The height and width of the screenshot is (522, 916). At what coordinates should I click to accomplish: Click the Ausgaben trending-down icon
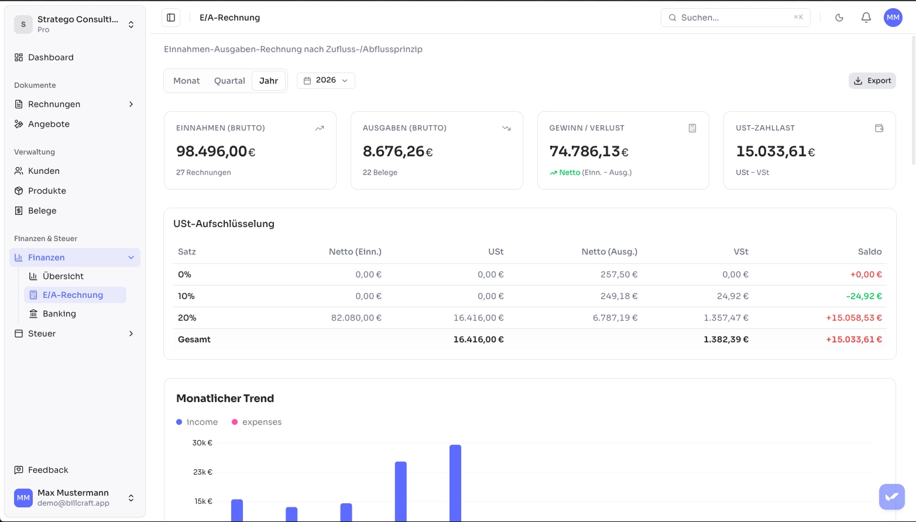506,128
